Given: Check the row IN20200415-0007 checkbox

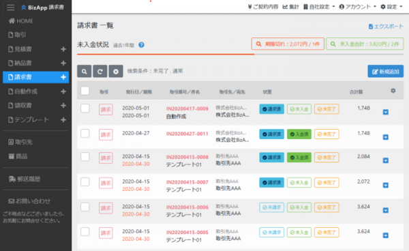Looking at the screenshot, I should tap(85, 181).
